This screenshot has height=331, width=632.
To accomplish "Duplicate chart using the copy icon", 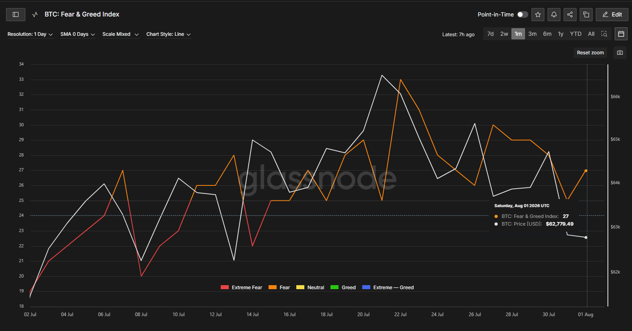I will 586,14.
